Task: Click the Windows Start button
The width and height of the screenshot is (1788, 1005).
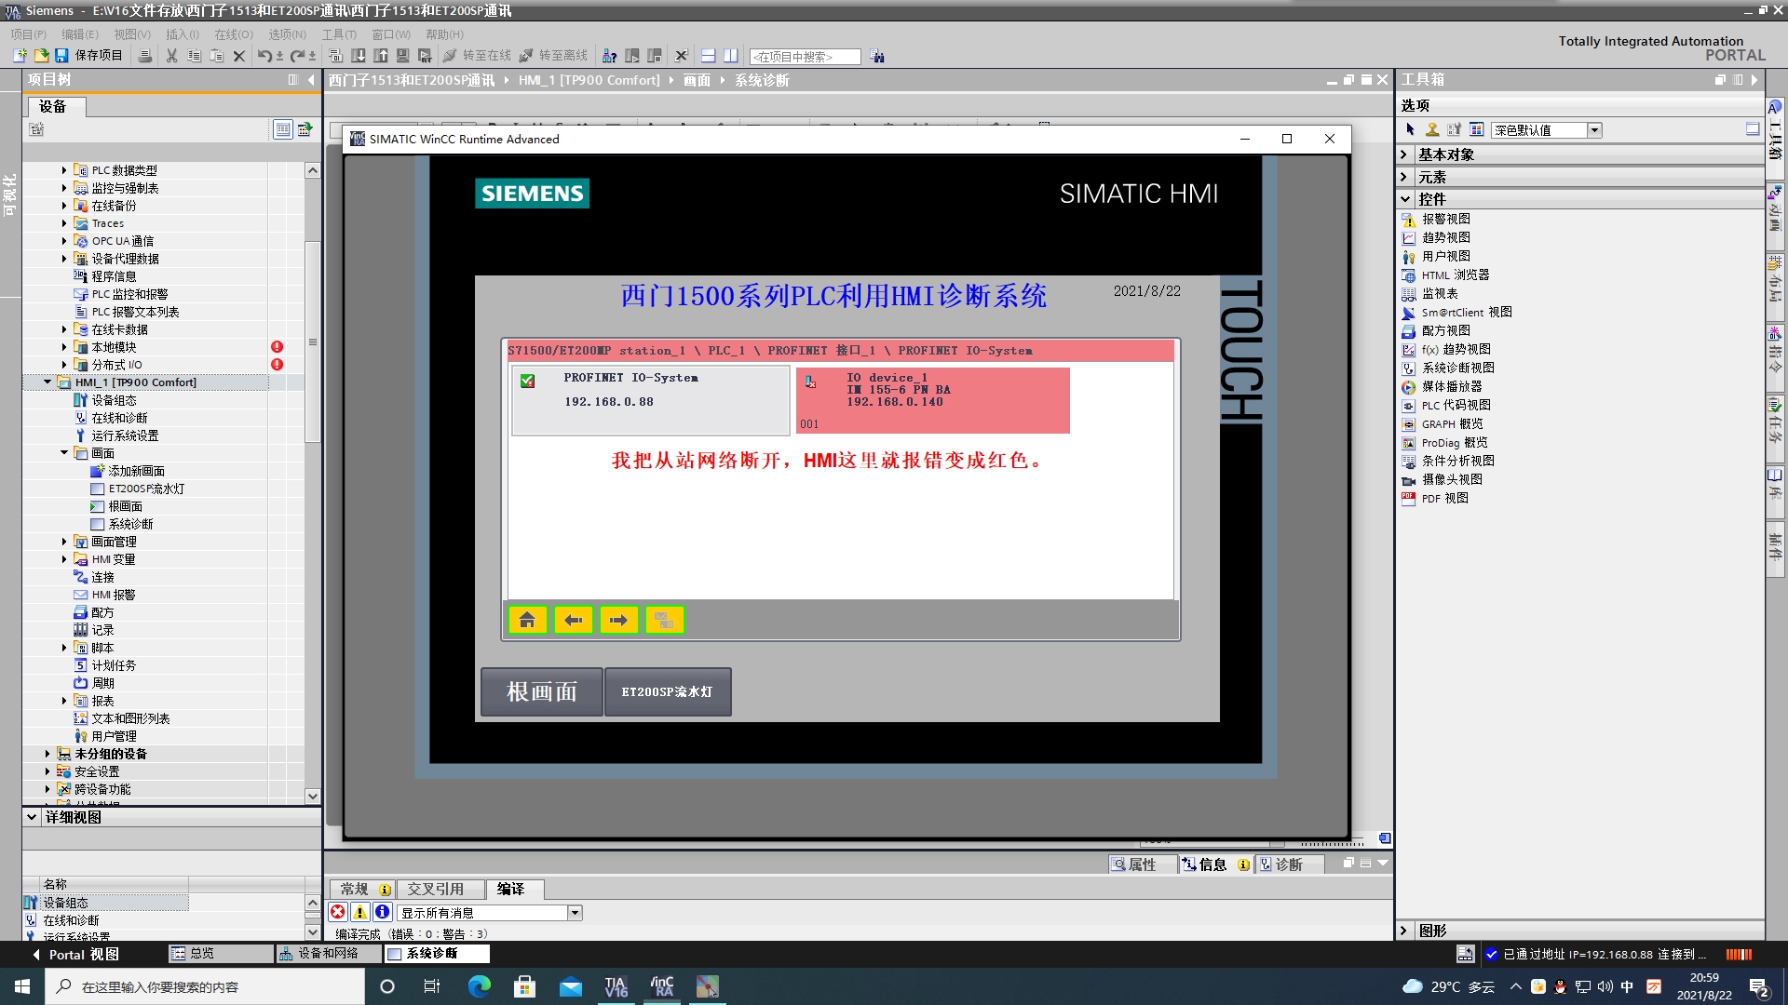Action: [22, 986]
